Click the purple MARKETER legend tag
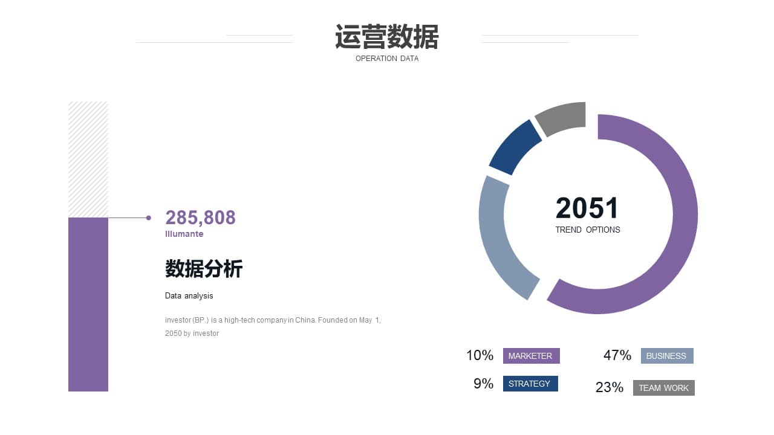The height and width of the screenshot is (435, 774). pyautogui.click(x=532, y=356)
